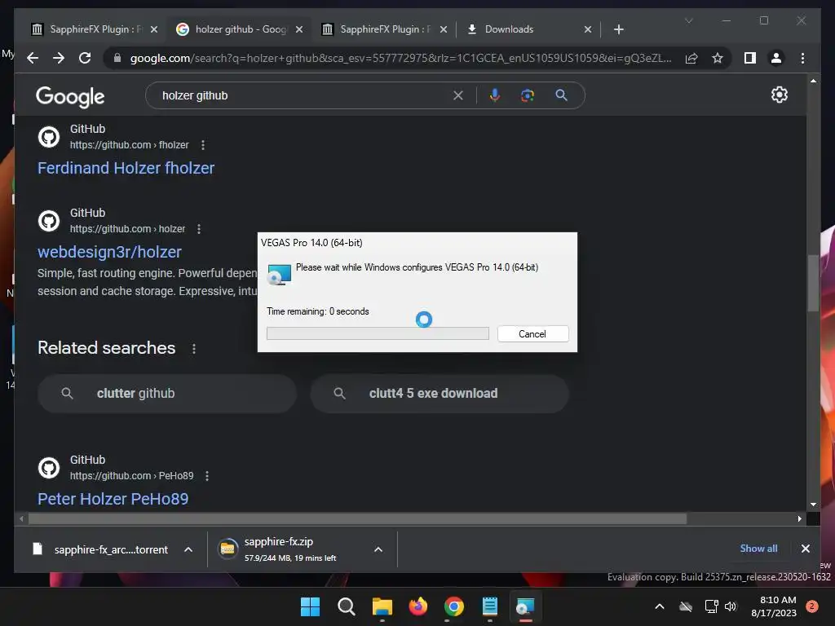Open the clock and calendar flyout
835x626 pixels.
(774, 606)
